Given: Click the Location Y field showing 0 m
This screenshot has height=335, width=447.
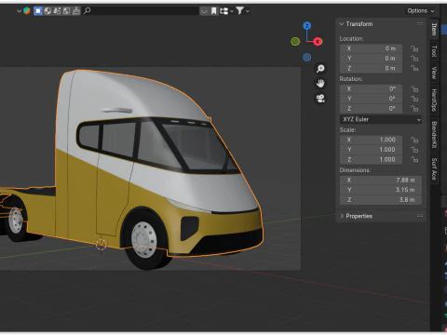Looking at the screenshot, I should (371, 59).
